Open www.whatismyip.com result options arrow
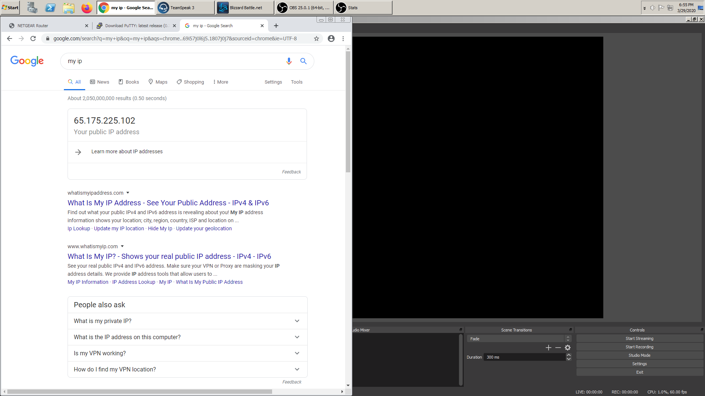The width and height of the screenshot is (705, 396). (122, 246)
